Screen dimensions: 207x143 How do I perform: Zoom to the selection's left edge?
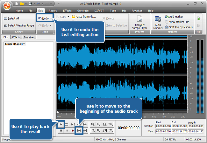(x=93, y=131)
